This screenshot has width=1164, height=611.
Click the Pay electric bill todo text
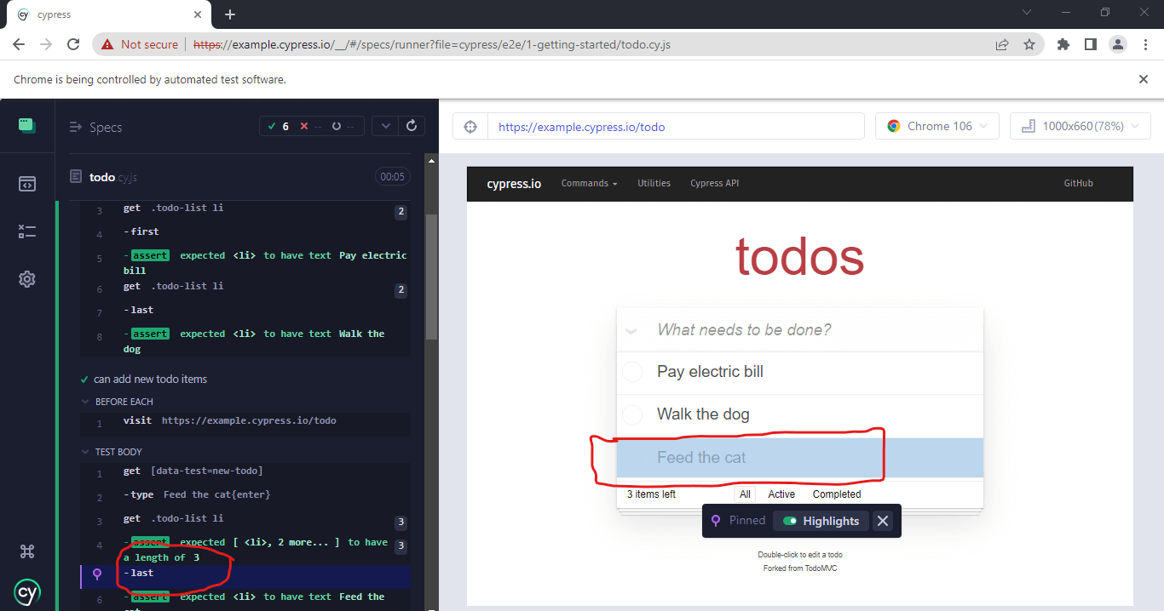coord(710,372)
